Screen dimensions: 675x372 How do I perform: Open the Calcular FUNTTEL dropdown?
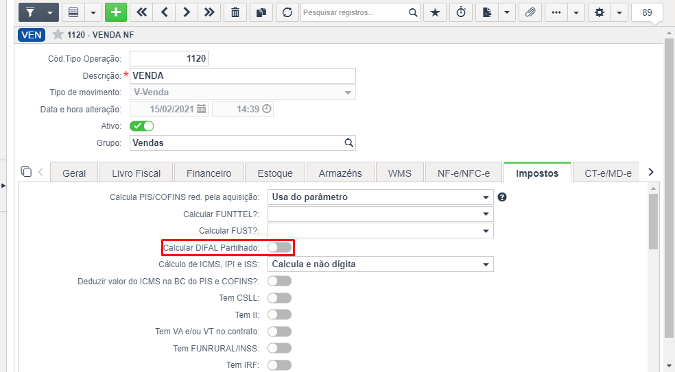[x=381, y=214]
